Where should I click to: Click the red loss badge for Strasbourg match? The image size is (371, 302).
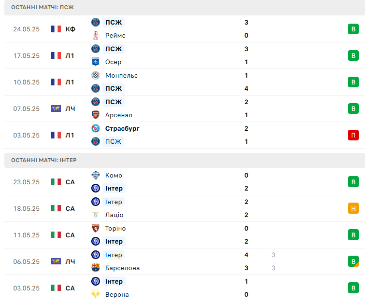[x=353, y=135]
